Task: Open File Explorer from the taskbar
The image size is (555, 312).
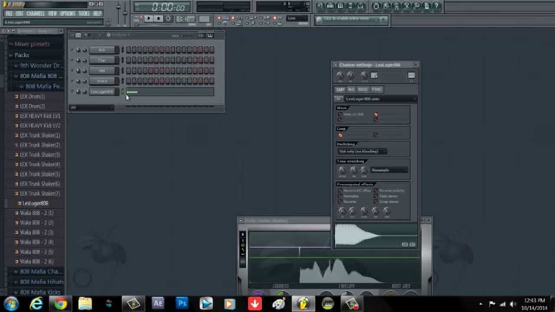Action: (85, 304)
